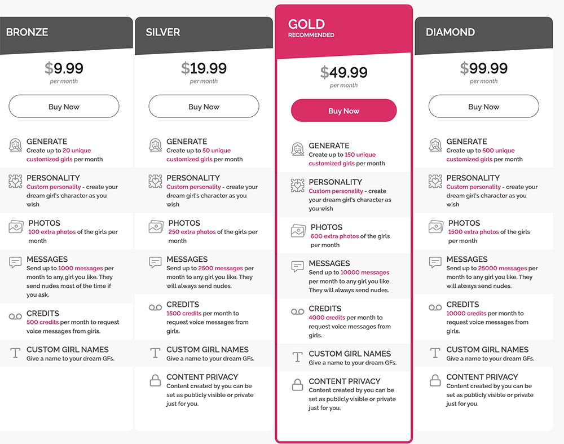
Task: Select the BRONZE plan header
Action: click(66, 36)
